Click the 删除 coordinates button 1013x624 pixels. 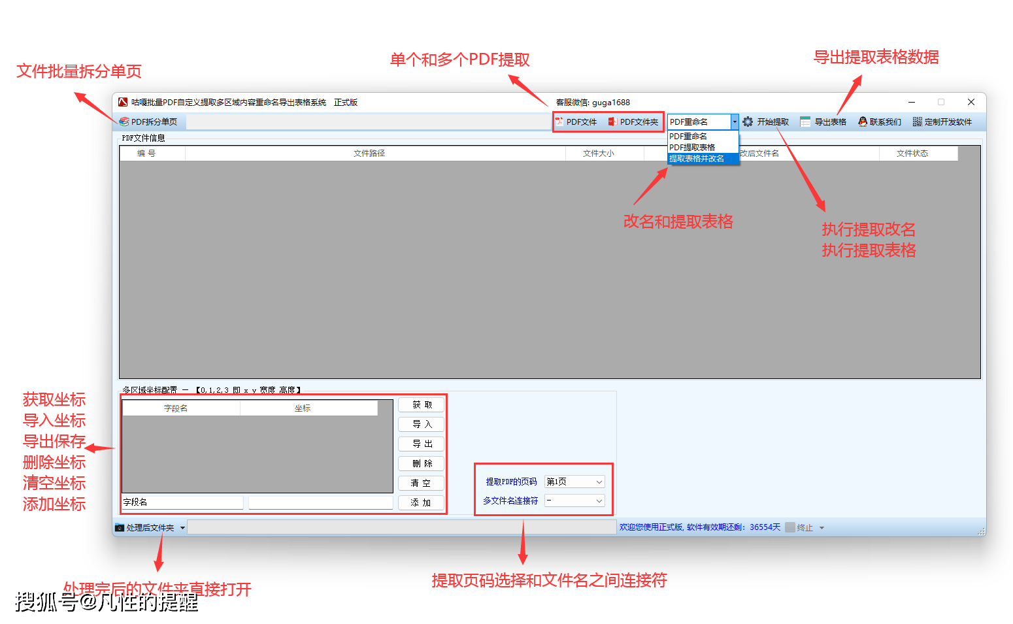tap(422, 464)
